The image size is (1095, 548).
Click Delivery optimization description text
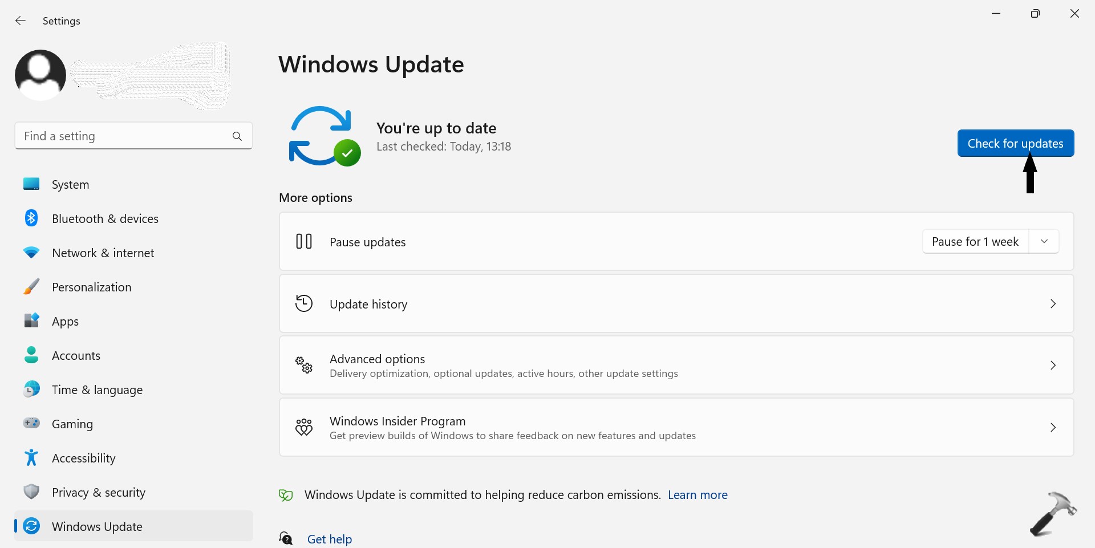(504, 374)
